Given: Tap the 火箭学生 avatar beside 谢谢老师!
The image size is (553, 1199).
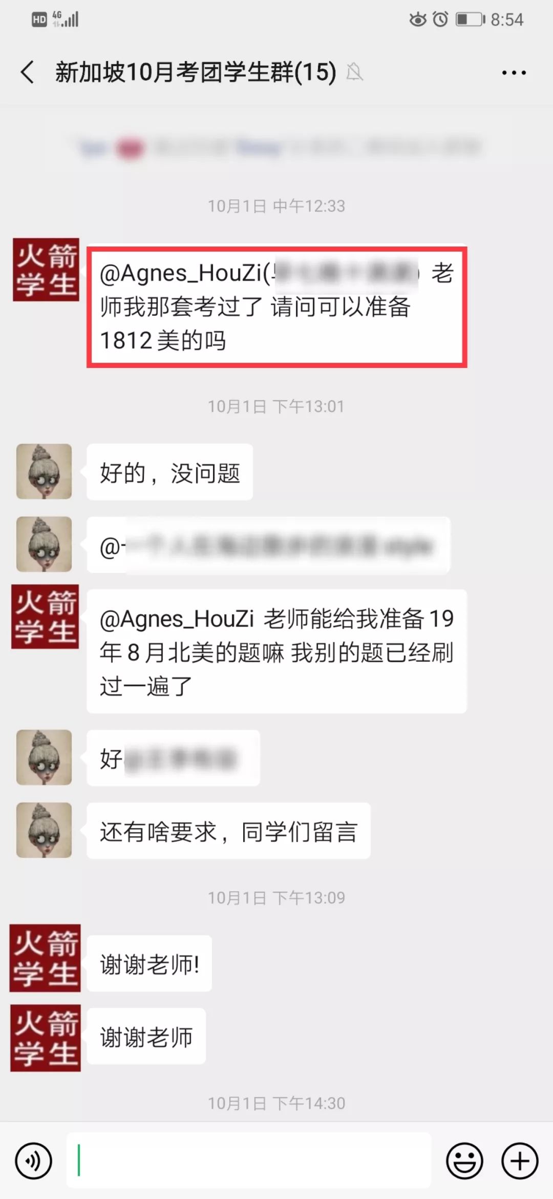Looking at the screenshot, I should [45, 958].
